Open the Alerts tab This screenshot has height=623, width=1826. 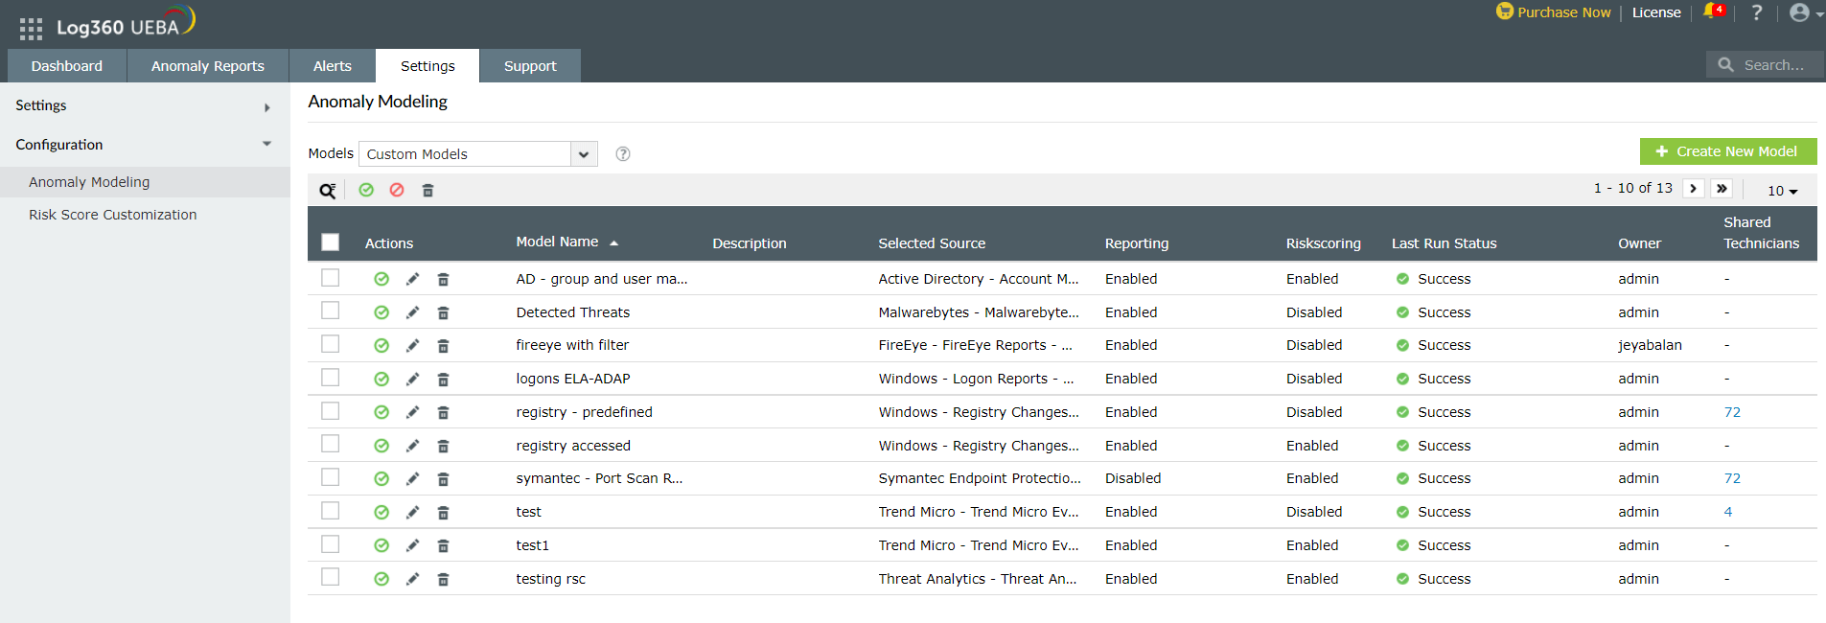[332, 66]
